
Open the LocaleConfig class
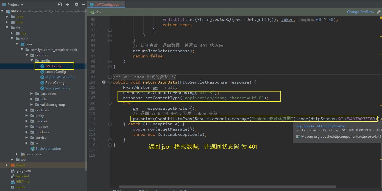point(55,72)
